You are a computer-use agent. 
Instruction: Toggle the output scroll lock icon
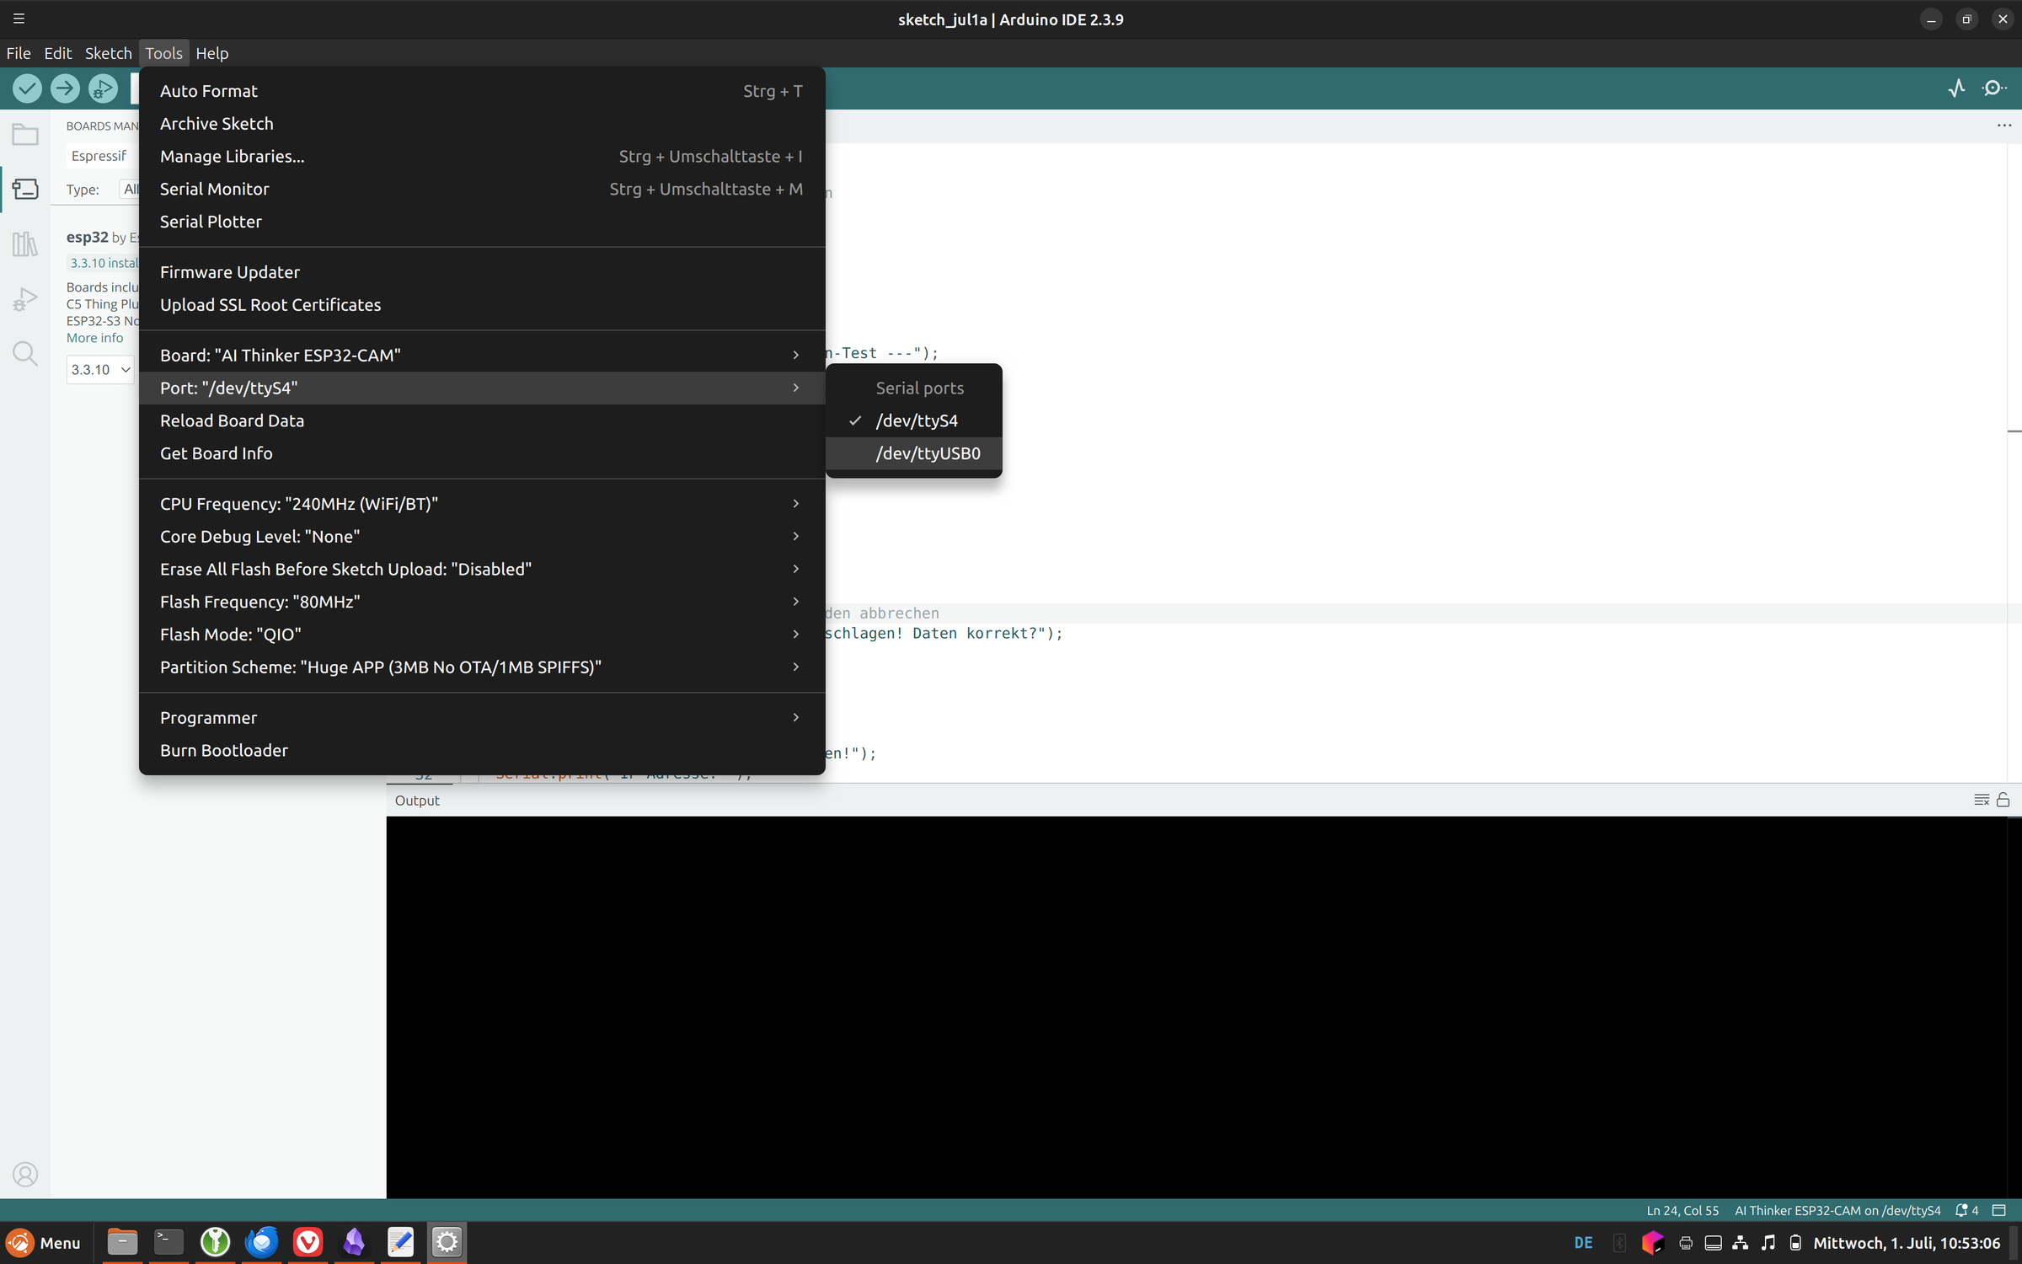click(x=2003, y=800)
